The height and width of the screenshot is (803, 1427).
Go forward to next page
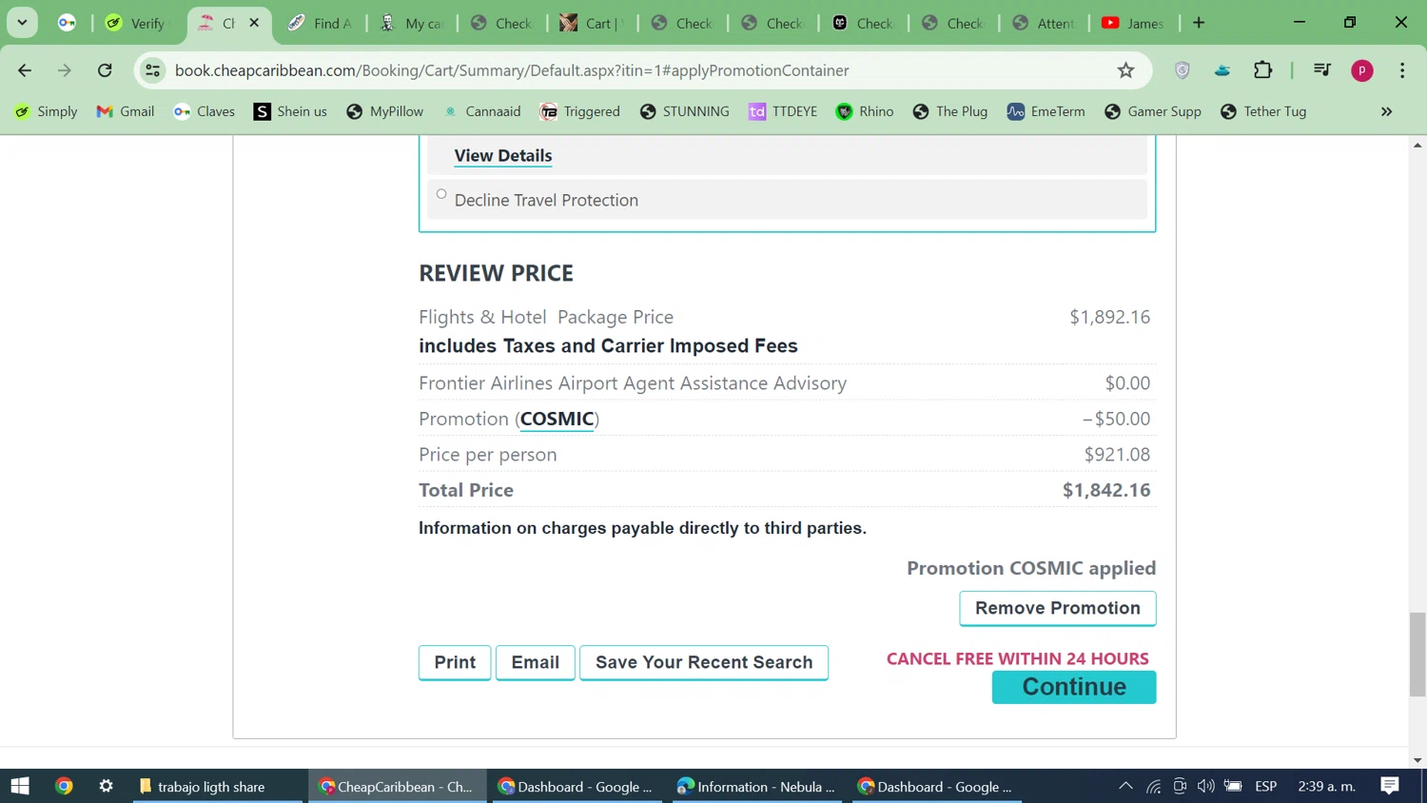click(65, 70)
